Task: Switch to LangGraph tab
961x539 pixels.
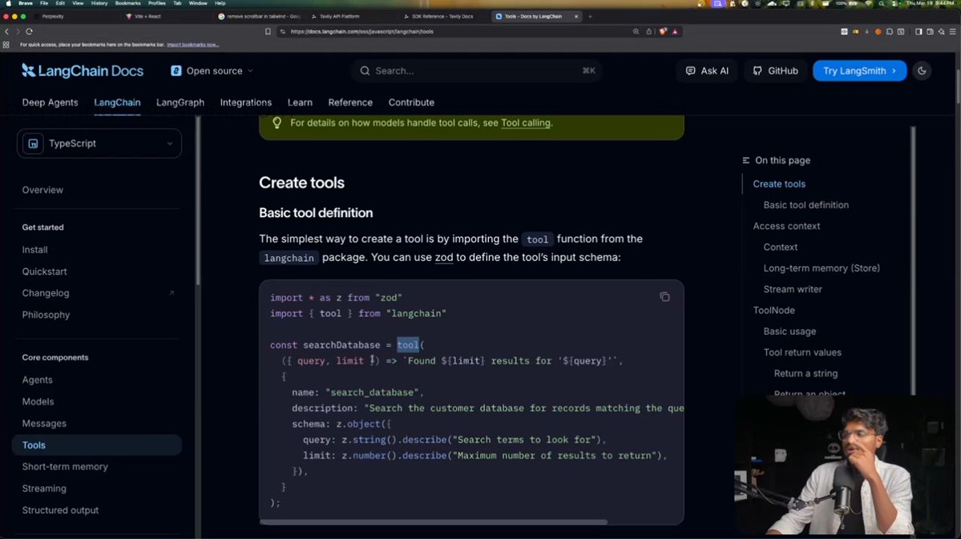Action: (180, 103)
